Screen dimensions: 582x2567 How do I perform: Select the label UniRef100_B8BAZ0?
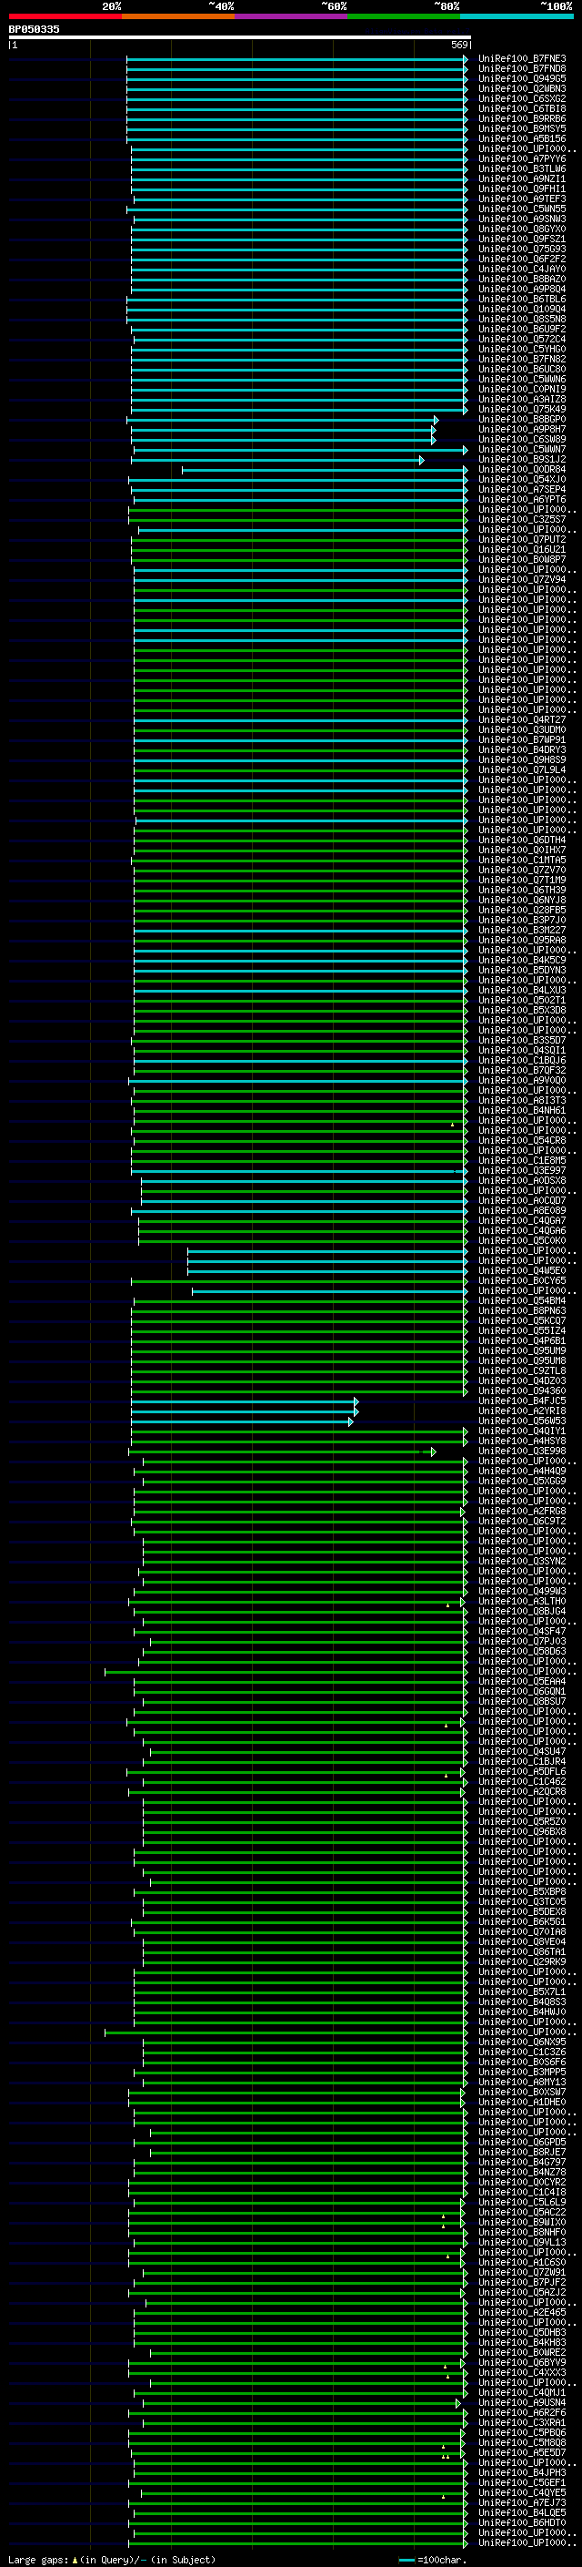point(522,279)
